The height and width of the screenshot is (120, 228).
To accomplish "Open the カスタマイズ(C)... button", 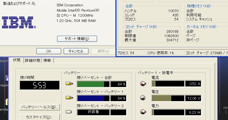I will 39,117.
